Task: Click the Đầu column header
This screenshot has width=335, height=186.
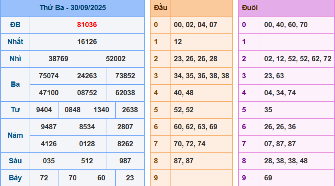Action: [x=160, y=8]
